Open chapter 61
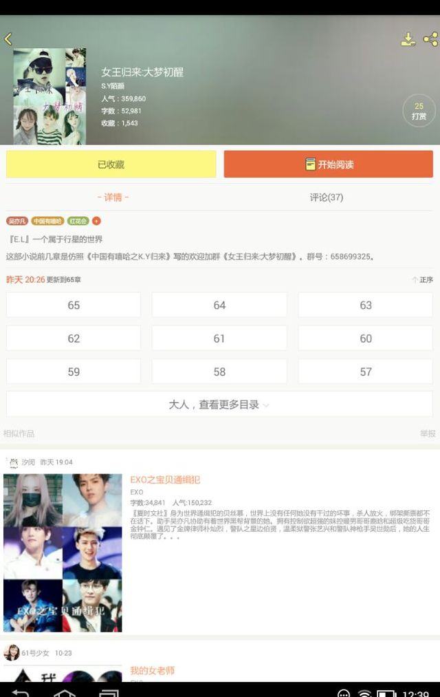Image resolution: width=440 pixels, height=697 pixels. 219,339
